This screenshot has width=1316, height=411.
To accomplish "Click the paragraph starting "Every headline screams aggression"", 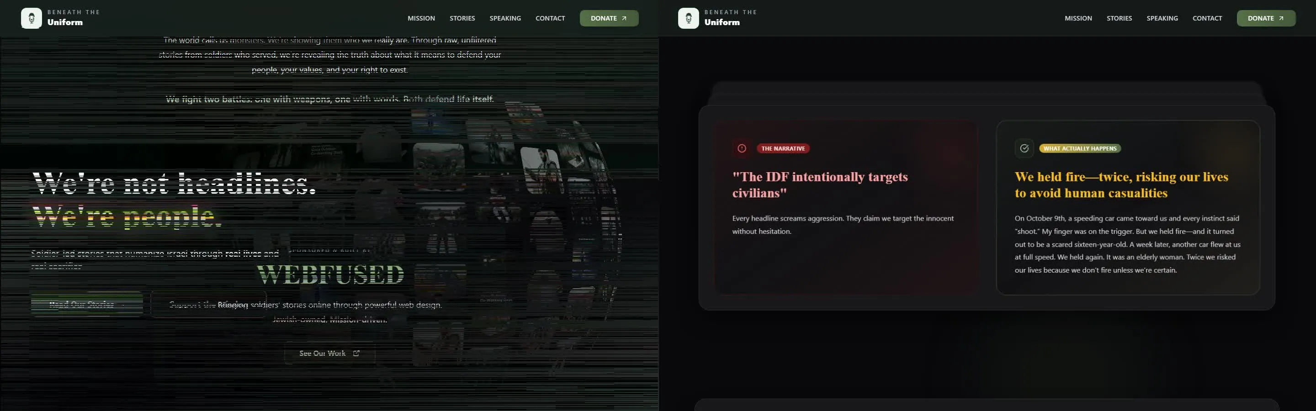I will [x=843, y=225].
